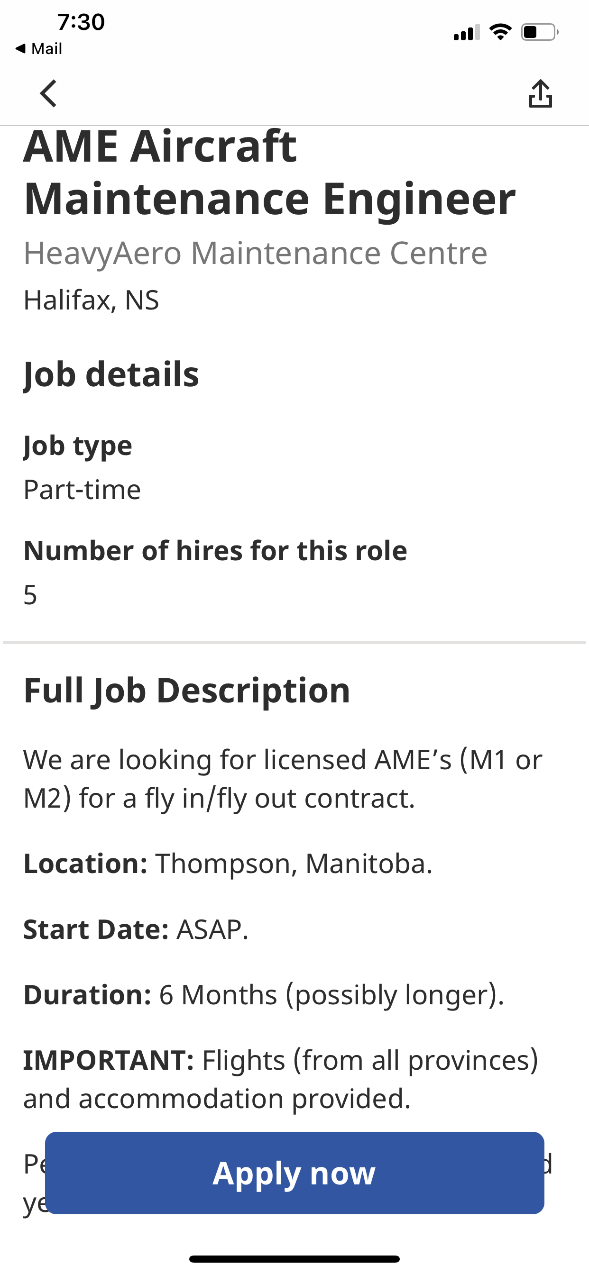Open the HeavyAero Maintenance Centre company name
Screen dimensions: 589x1274
(256, 253)
